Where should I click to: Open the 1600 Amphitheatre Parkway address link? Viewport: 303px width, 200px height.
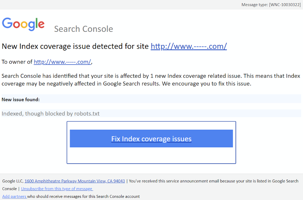(x=75, y=181)
